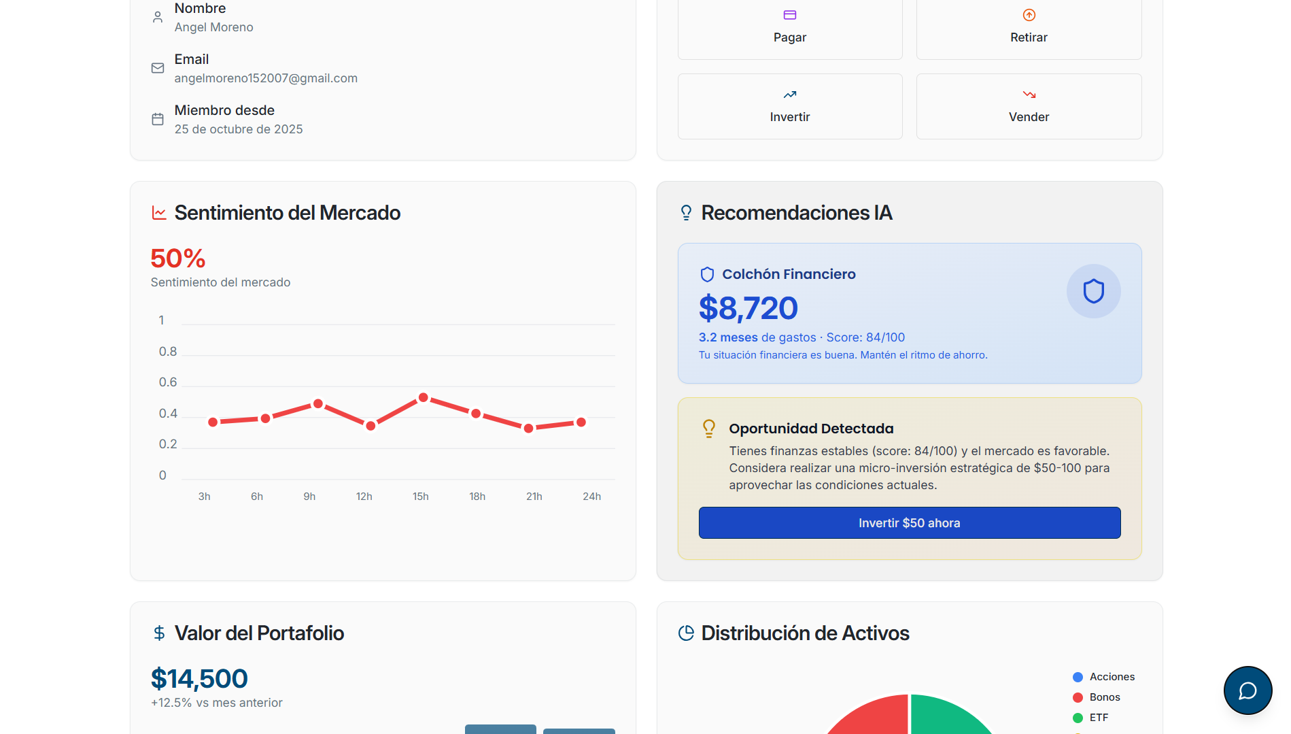
Task: Open the Invertir action
Action: tap(790, 106)
